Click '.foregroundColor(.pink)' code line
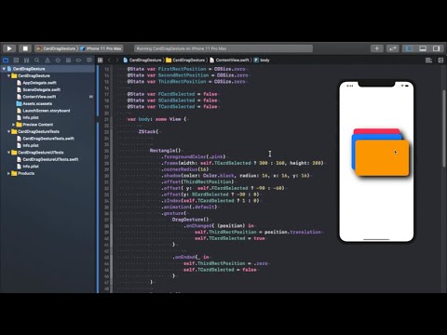447x335 pixels. [x=194, y=156]
